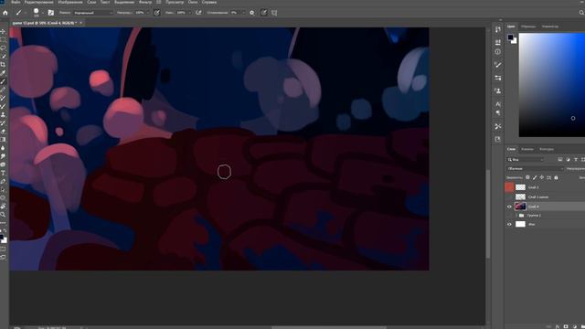Select the Eyedropper tool
The width and height of the screenshot is (585, 329).
[x=3, y=73]
